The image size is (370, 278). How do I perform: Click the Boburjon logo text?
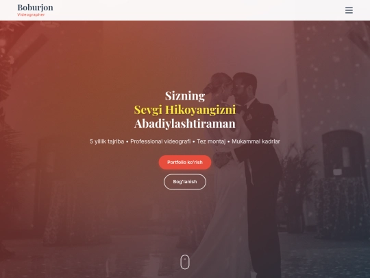tap(36, 8)
